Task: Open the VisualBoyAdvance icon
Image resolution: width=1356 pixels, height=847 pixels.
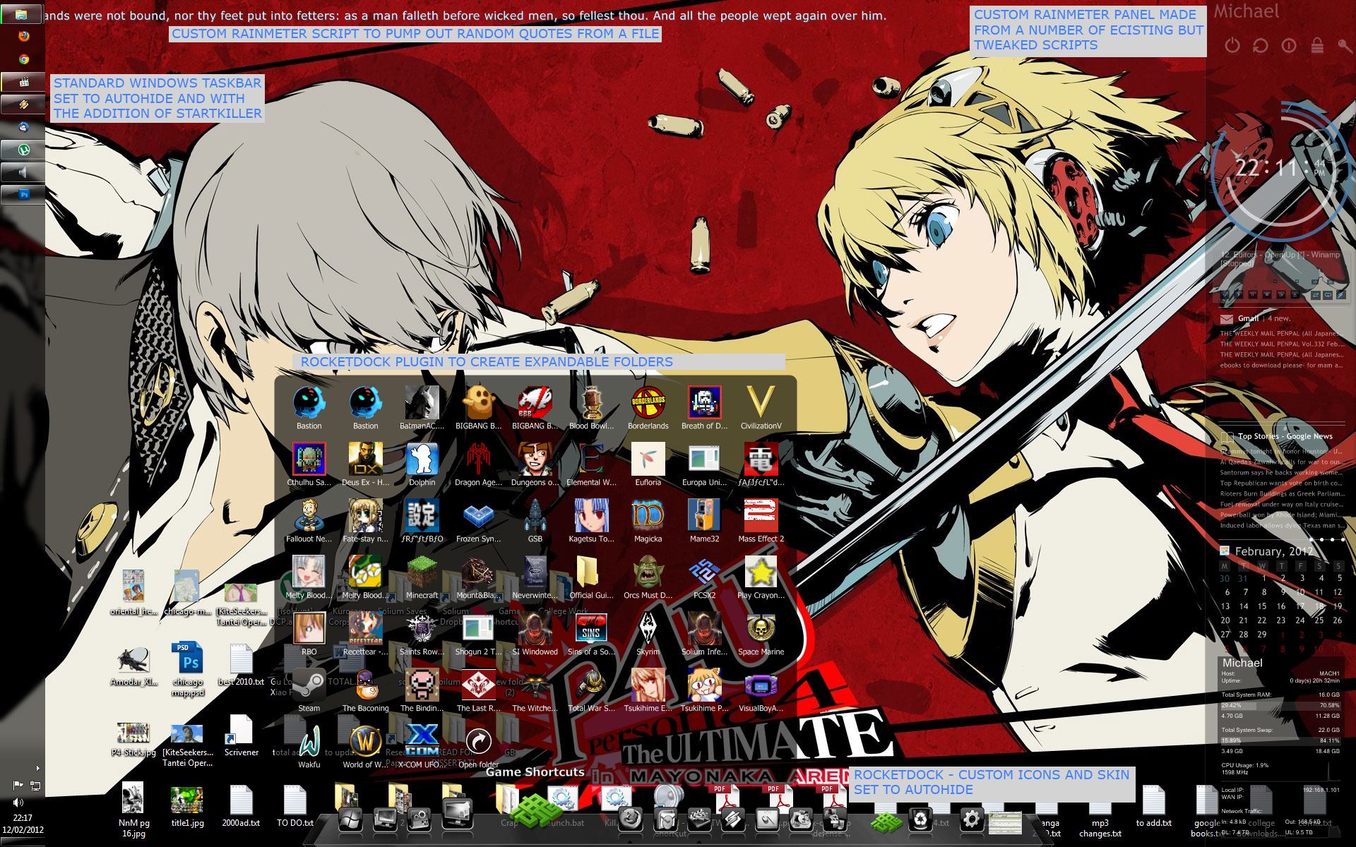Action: coord(761,690)
